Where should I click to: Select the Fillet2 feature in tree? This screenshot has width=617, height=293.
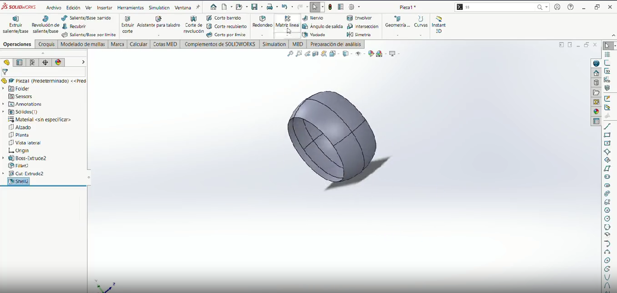click(18, 166)
